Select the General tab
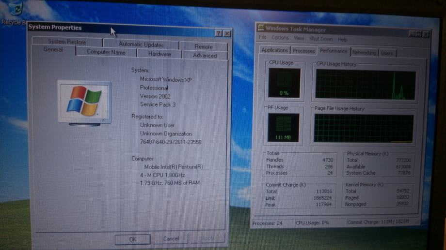The image size is (446, 250). pos(53,50)
